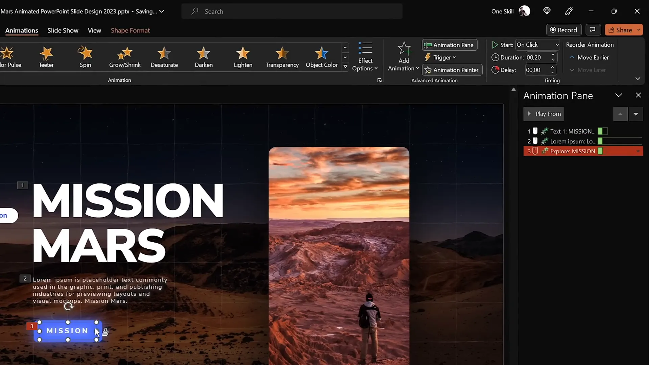Activate the Animation Painter
This screenshot has width=649, height=365.
452,70
